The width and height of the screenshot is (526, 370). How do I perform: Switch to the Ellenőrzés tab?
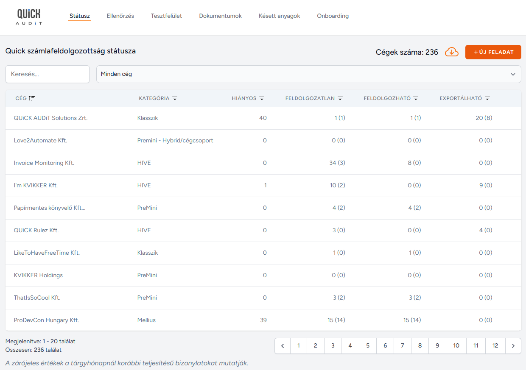point(120,16)
